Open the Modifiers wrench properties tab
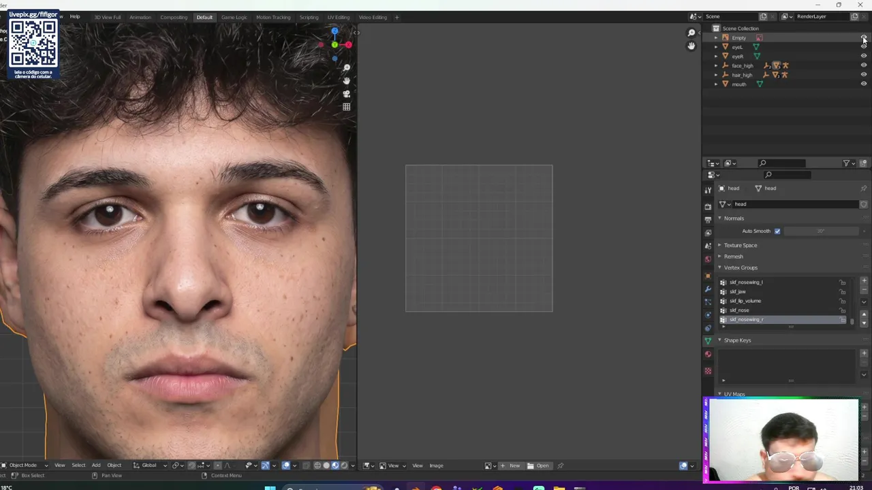872x490 pixels. [x=708, y=289]
